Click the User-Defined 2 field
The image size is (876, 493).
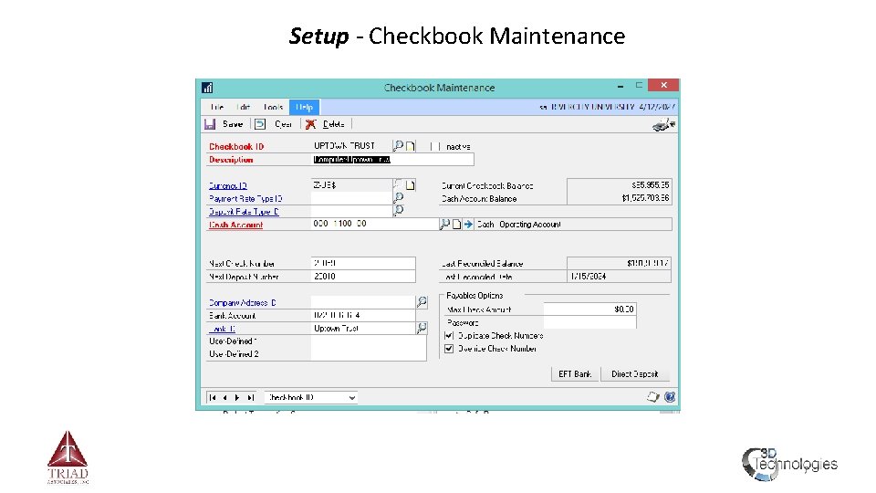369,354
